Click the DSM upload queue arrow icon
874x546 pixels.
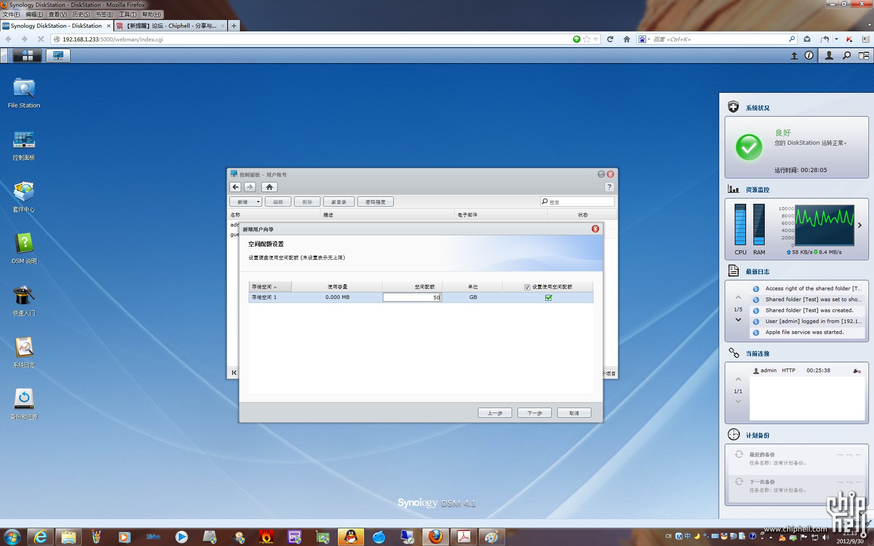794,56
